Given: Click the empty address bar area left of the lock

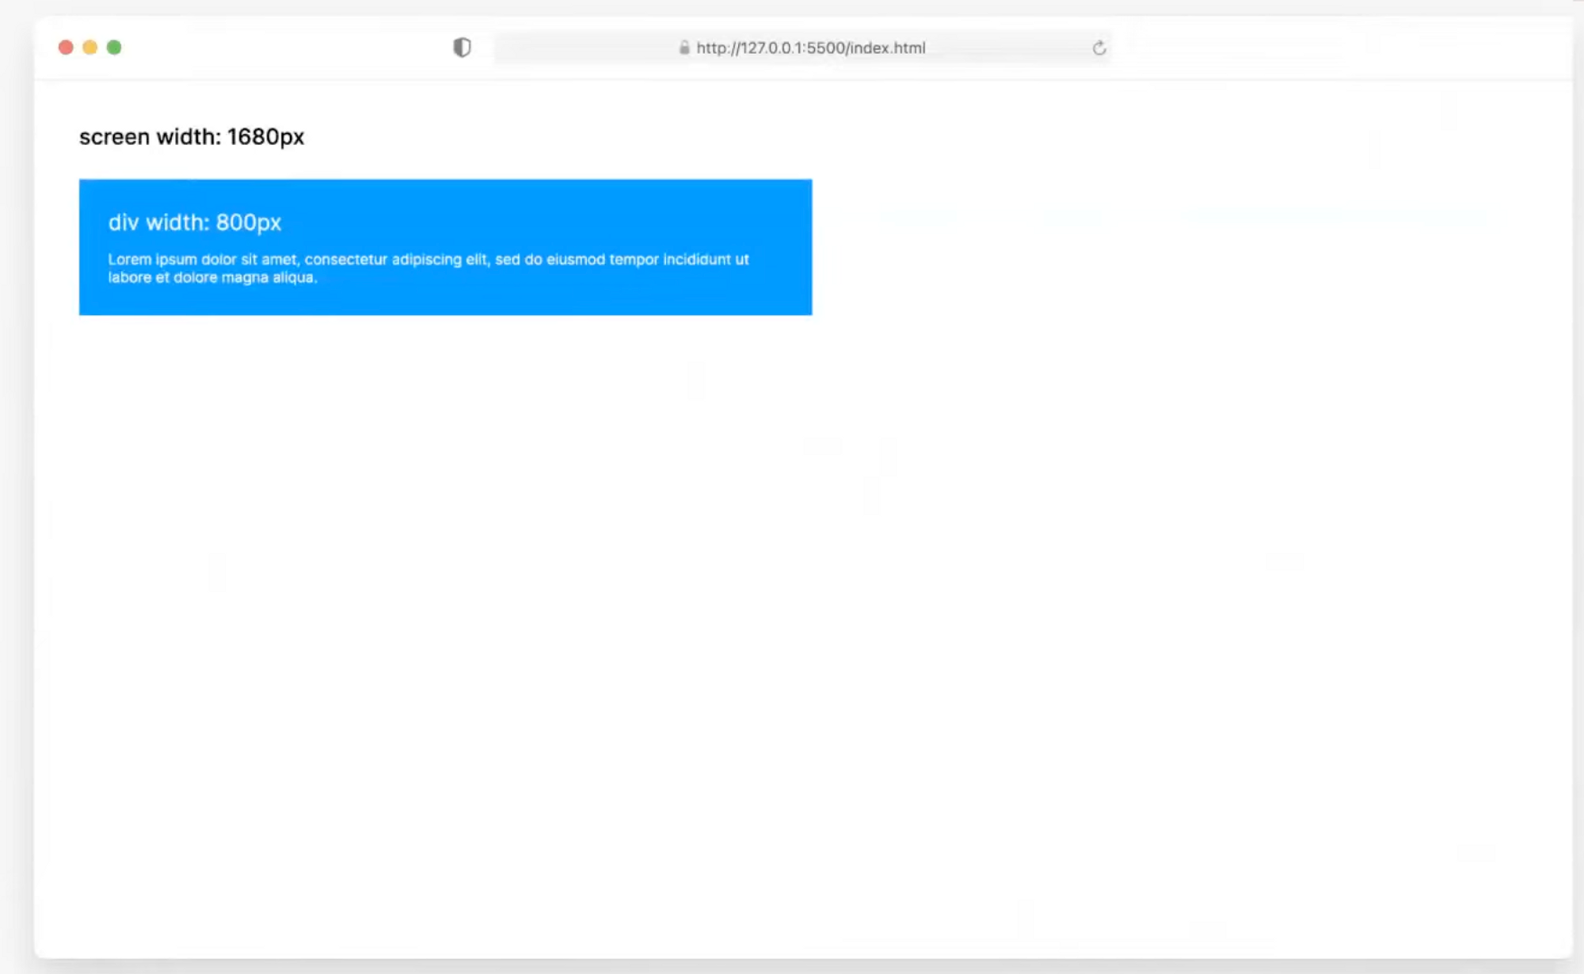Looking at the screenshot, I should click(x=586, y=48).
